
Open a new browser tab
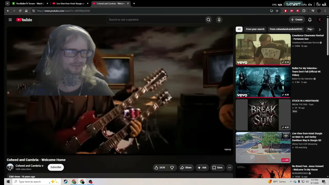pyautogui.click(x=134, y=4)
